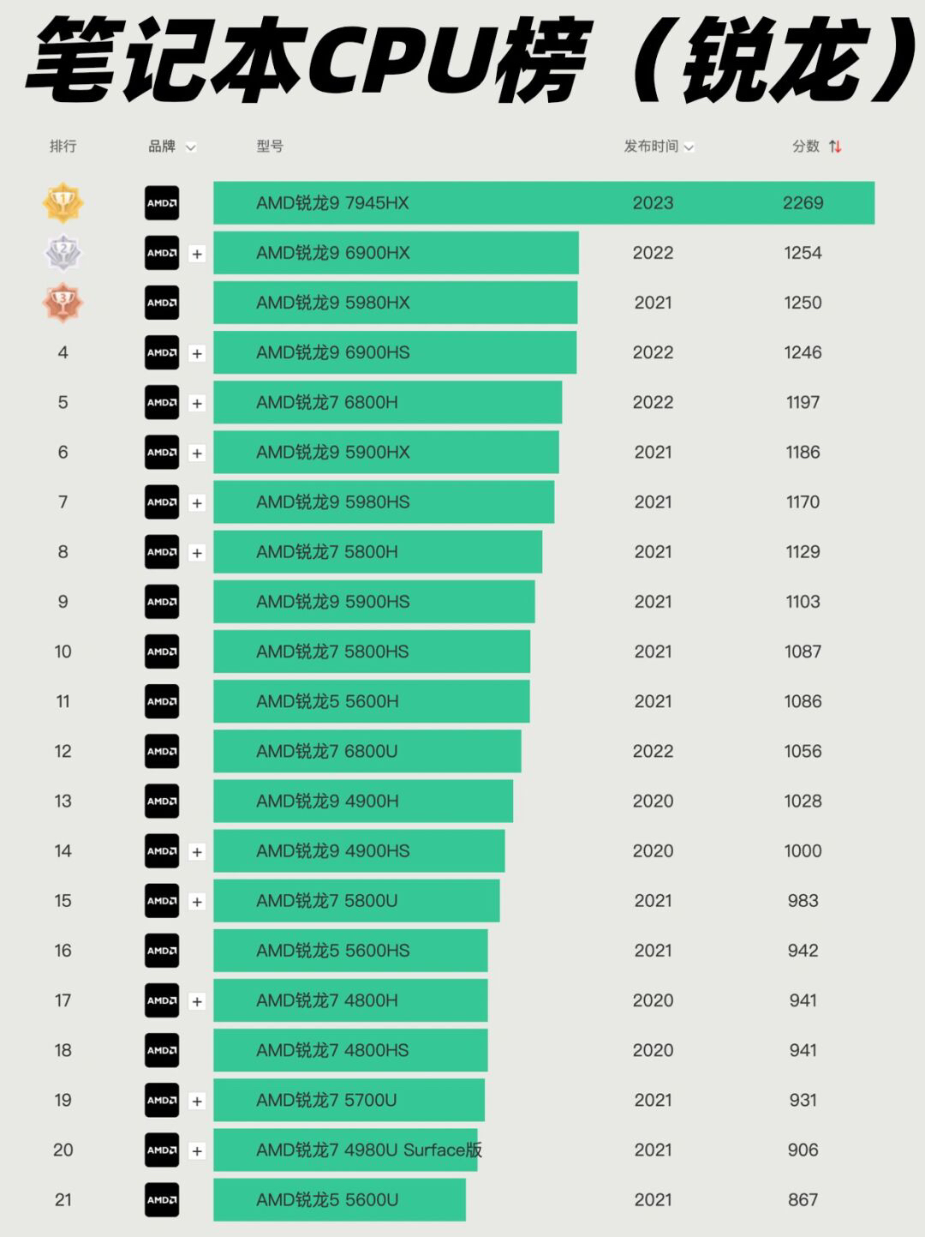Open the 品牌 filter dropdown
Image resolution: width=925 pixels, height=1237 pixels.
(x=190, y=147)
